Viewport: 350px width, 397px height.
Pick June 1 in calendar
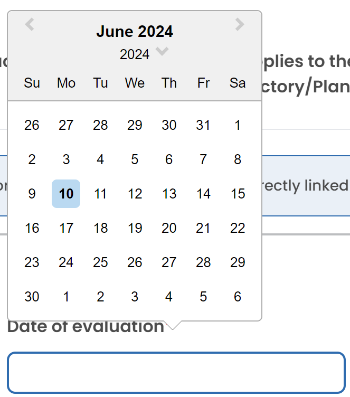pos(238,125)
